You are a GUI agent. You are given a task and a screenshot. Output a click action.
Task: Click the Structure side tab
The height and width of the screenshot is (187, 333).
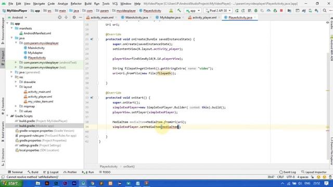point(3,157)
